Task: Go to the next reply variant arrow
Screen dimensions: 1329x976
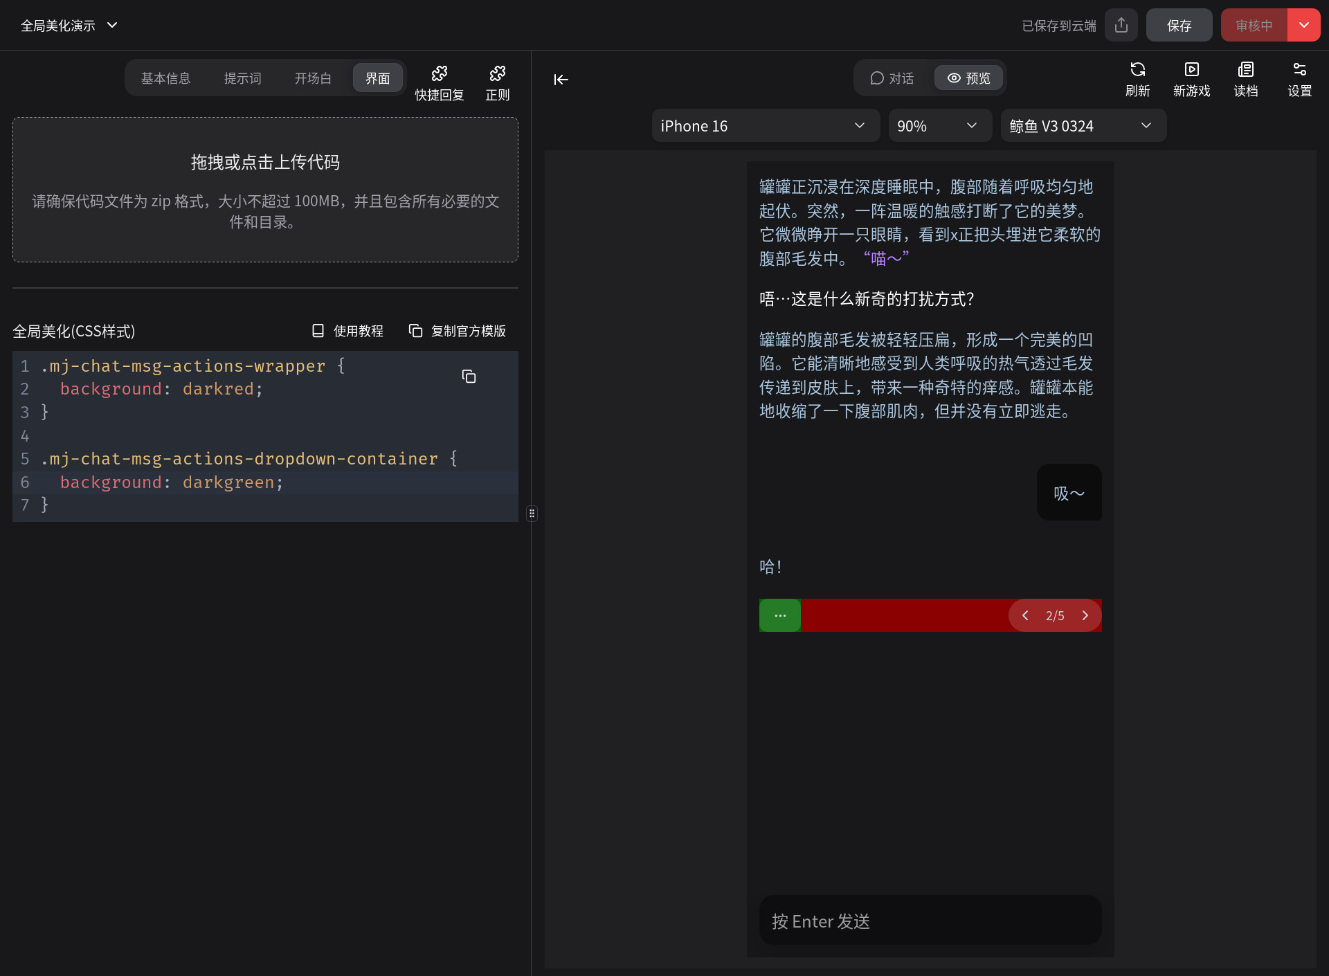Action: (1085, 615)
